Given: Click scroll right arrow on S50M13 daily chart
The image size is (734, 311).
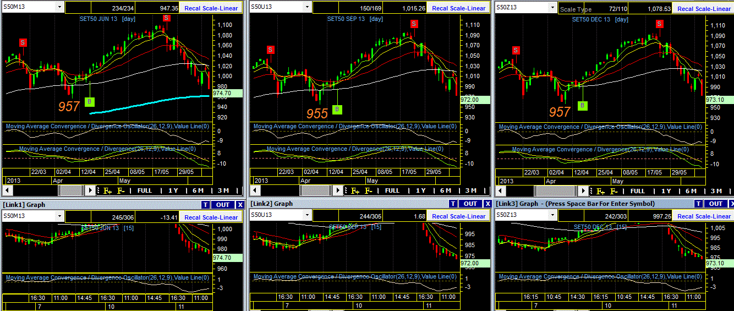Looking at the screenshot, I should point(91,190).
